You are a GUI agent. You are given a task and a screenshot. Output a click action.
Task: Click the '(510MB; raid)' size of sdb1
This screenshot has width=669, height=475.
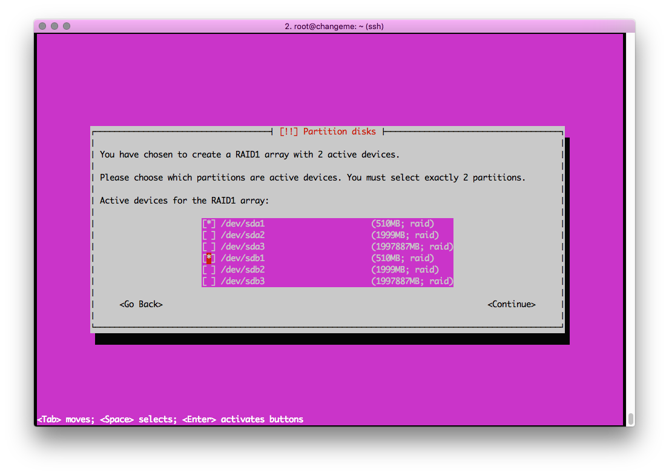pyautogui.click(x=403, y=258)
